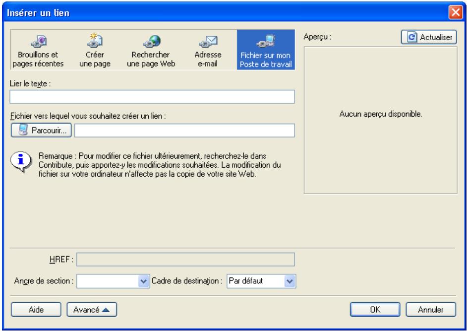The height and width of the screenshot is (331, 467).
Task: Click the Actualiser preview button
Action: [429, 37]
